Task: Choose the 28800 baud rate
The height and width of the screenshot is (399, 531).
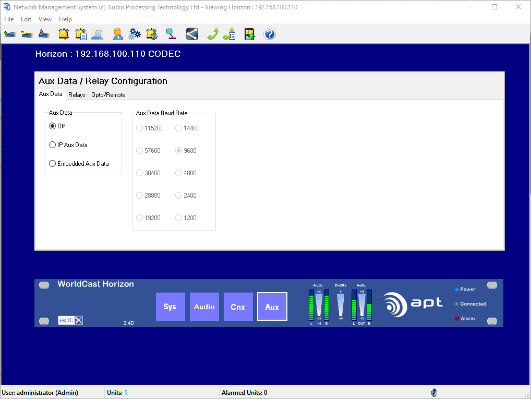Action: click(148, 196)
